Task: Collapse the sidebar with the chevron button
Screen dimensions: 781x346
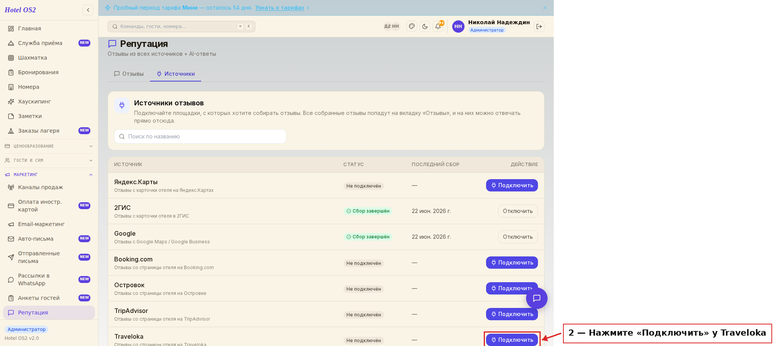Action: 88,10
